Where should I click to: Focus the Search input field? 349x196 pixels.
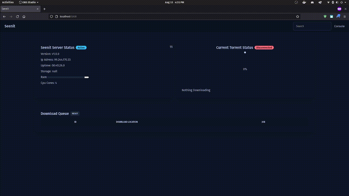tap(312, 26)
